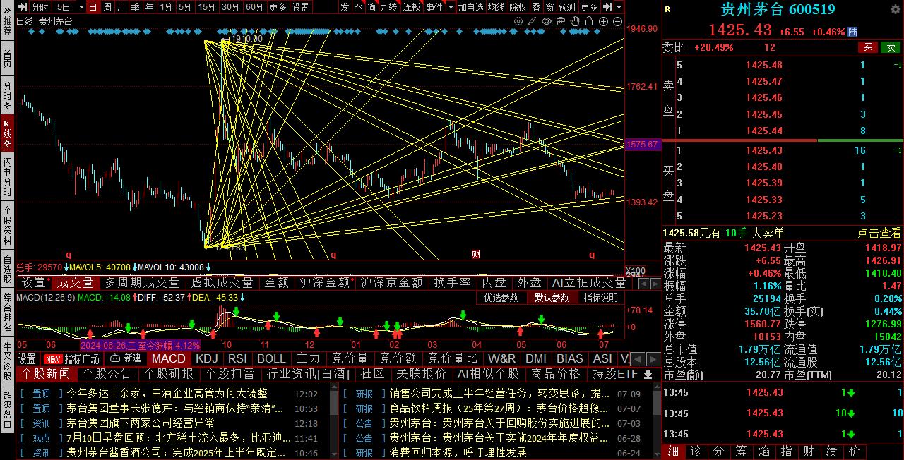
Task: Click the download arrow icon in news tabs
Action: (x=648, y=375)
